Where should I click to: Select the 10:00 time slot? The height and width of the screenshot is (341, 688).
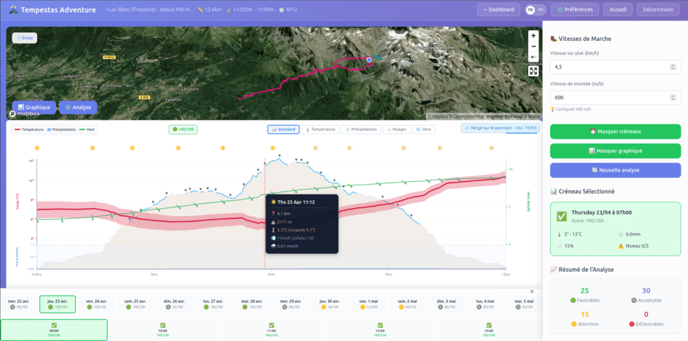[x=163, y=330]
